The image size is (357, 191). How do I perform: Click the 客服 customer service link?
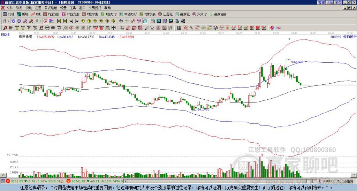(x=321, y=2)
